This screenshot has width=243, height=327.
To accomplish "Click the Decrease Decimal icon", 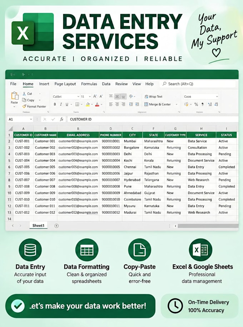I will (216, 104).
